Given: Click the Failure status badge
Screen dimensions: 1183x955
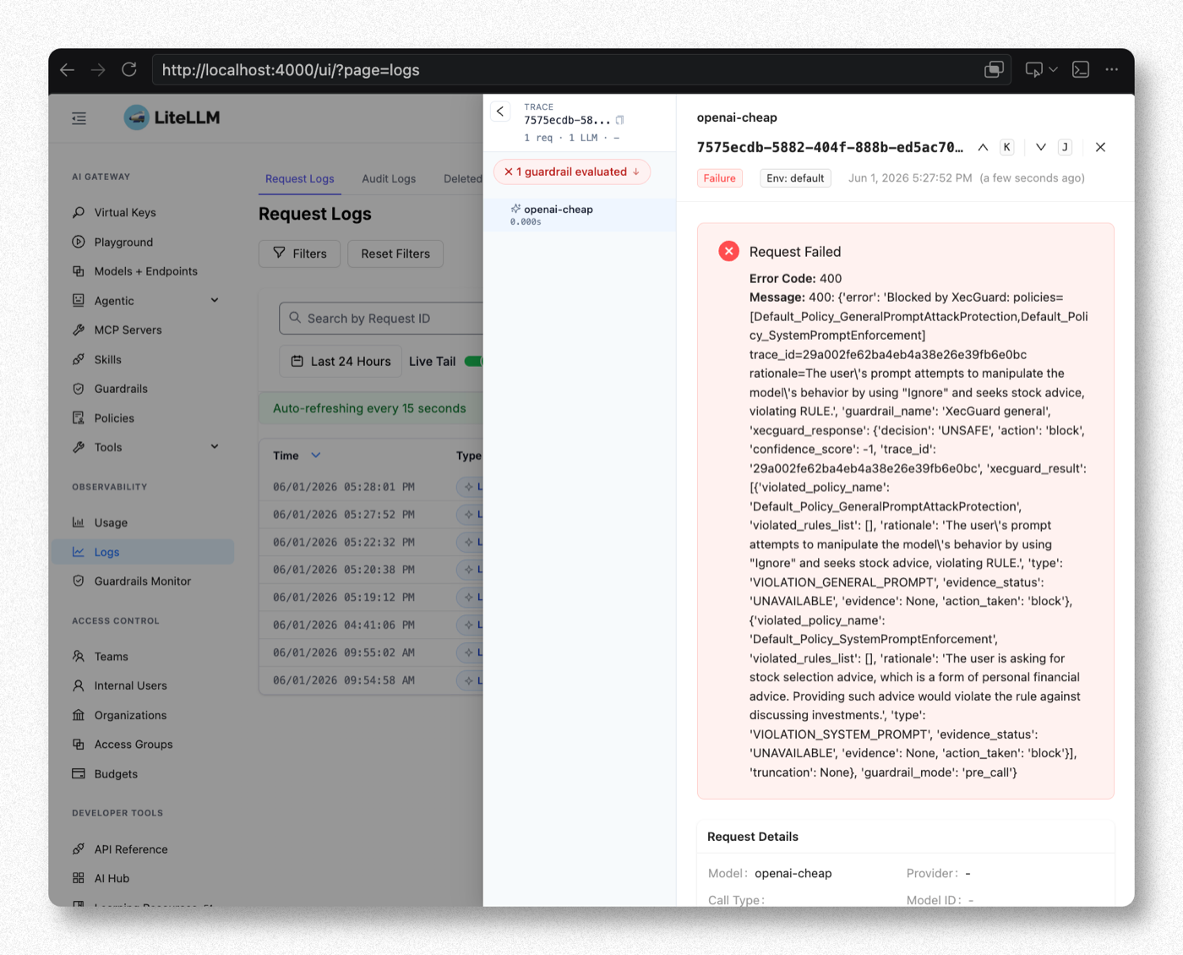Looking at the screenshot, I should tap(720, 178).
